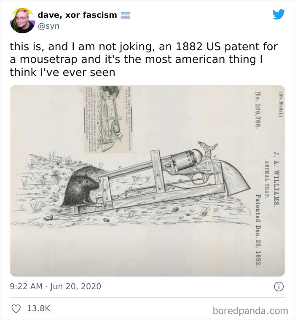Open the patent drawing image
The image size is (295, 320).
tap(147, 181)
